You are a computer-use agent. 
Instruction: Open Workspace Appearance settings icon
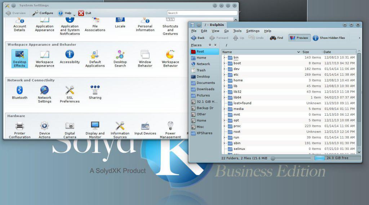44,59
